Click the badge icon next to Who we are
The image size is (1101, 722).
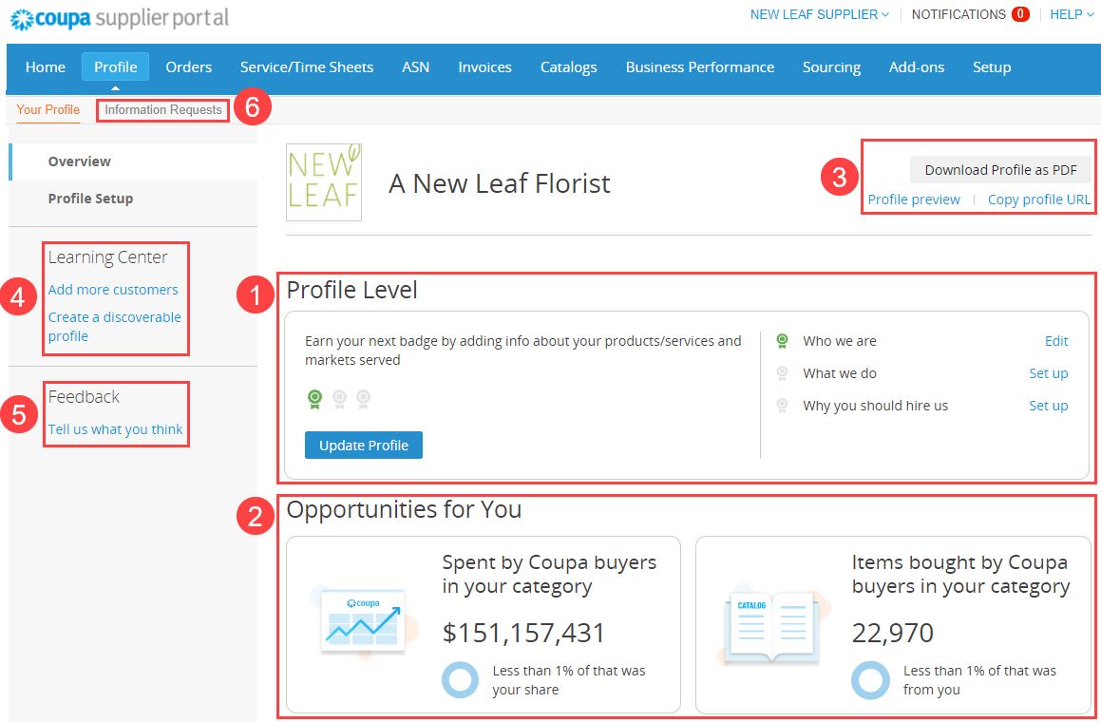pyautogui.click(x=782, y=340)
